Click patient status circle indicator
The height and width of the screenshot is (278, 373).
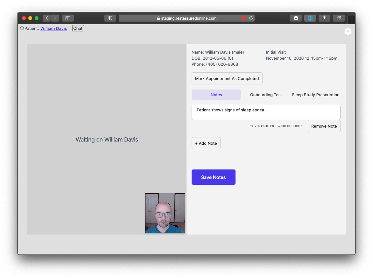click(22, 28)
